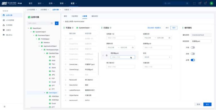
Task: Click the fullscreen icon in top bar
Action: (x=194, y=3)
